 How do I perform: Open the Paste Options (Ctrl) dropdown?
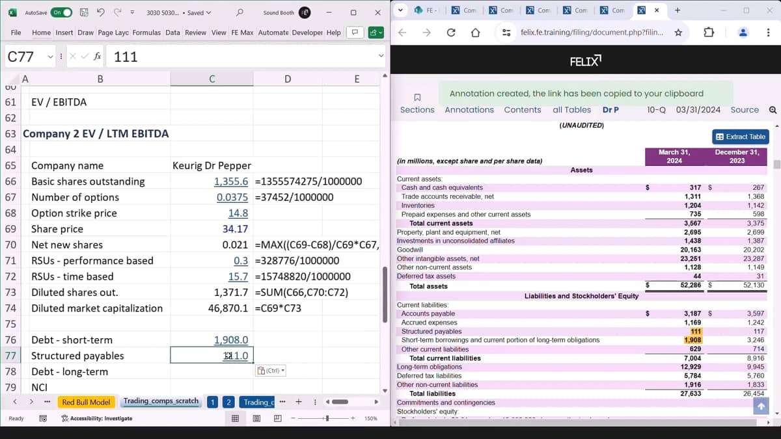[270, 371]
